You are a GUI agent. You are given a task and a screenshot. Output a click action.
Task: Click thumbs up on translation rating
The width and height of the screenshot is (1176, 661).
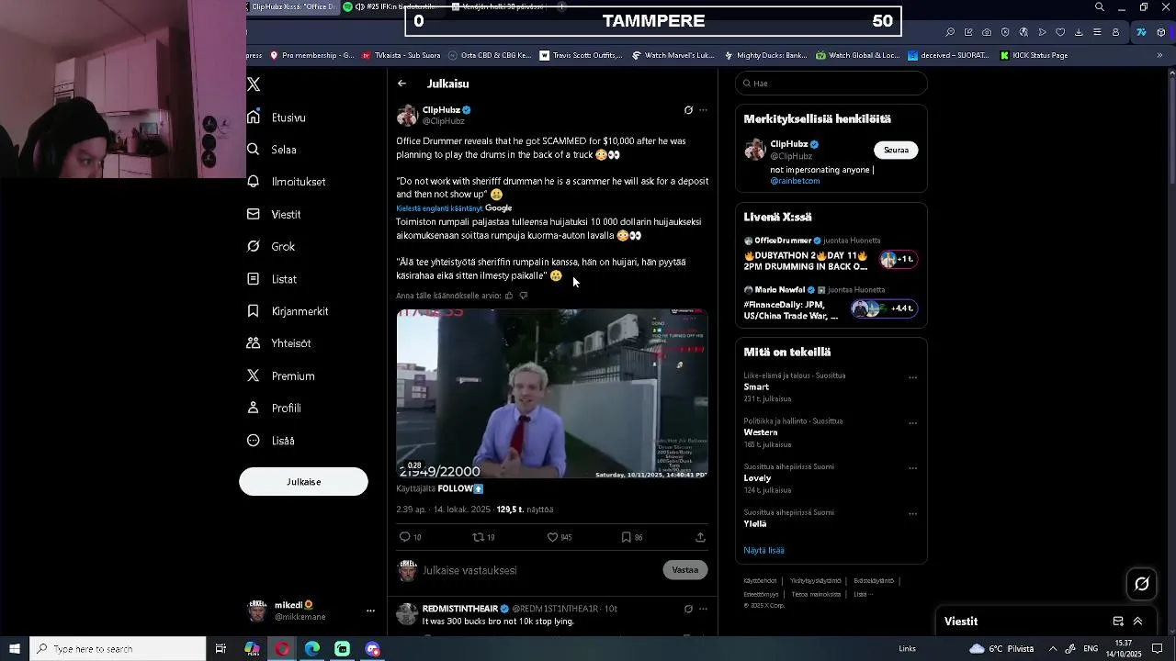click(509, 296)
